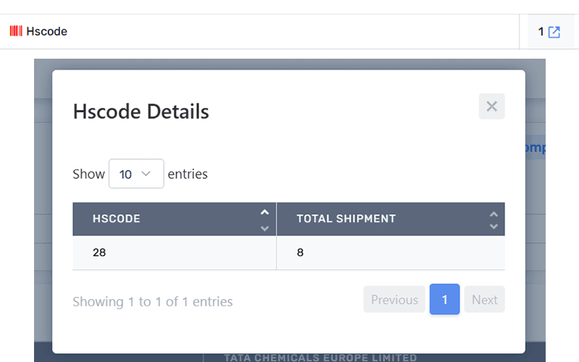
Task: Click the Tata Chemicals Europe Limited text
Action: pyautogui.click(x=321, y=358)
